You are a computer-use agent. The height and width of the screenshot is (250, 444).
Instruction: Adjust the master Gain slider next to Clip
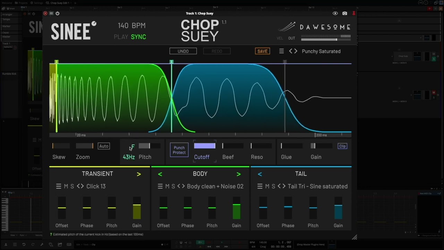[321, 146]
